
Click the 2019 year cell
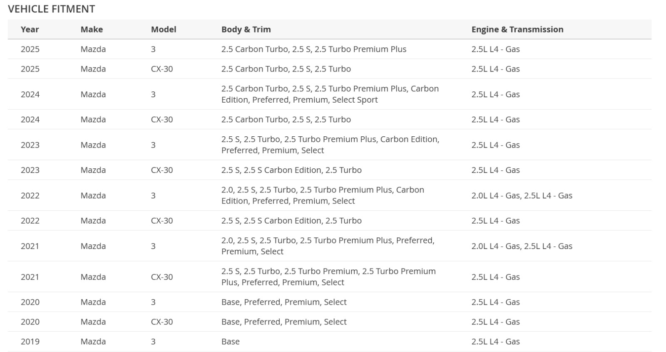pyautogui.click(x=30, y=342)
